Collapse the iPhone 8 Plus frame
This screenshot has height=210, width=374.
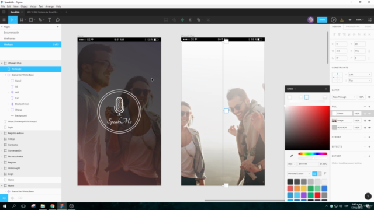point(2,64)
